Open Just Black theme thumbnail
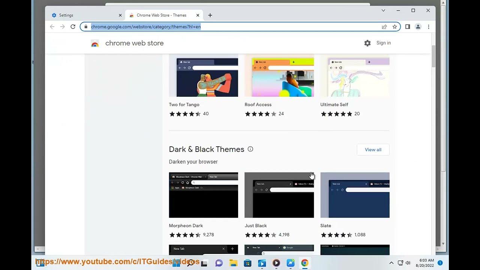This screenshot has width=480, height=270. click(x=279, y=195)
